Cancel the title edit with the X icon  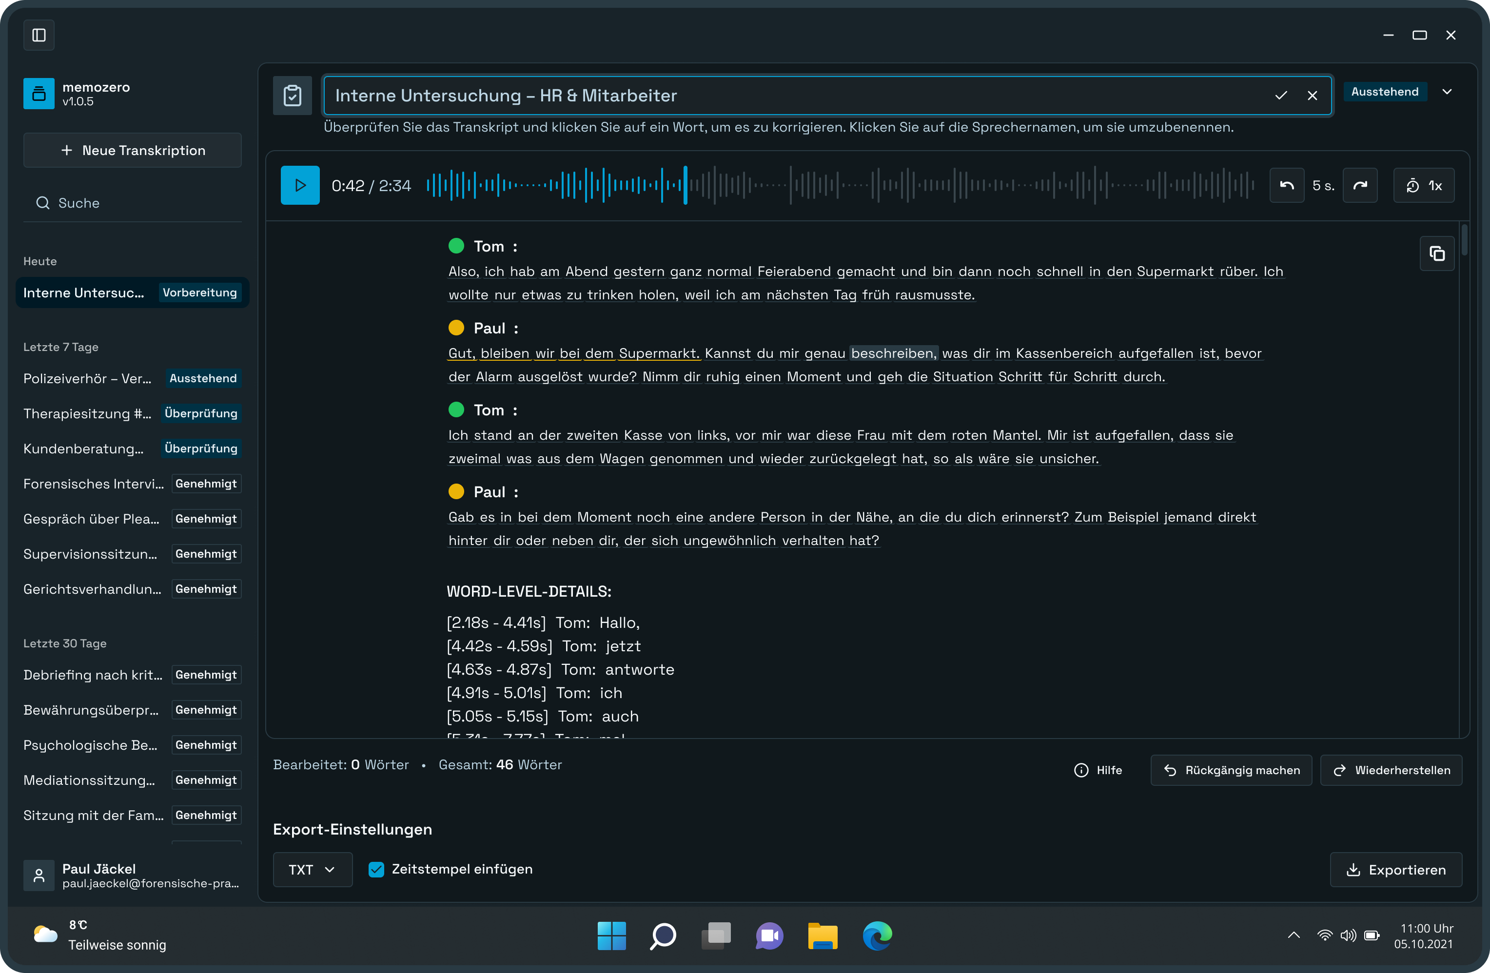pos(1312,95)
